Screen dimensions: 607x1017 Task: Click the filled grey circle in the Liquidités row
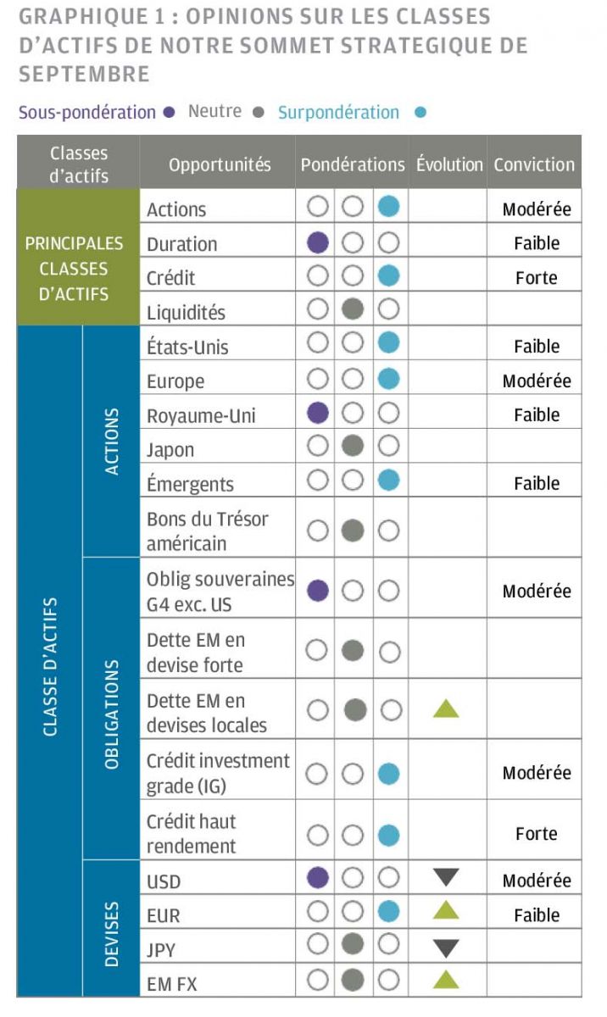pyautogui.click(x=354, y=310)
